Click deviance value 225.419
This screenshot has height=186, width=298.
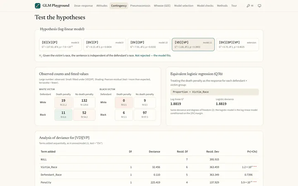(156, 182)
